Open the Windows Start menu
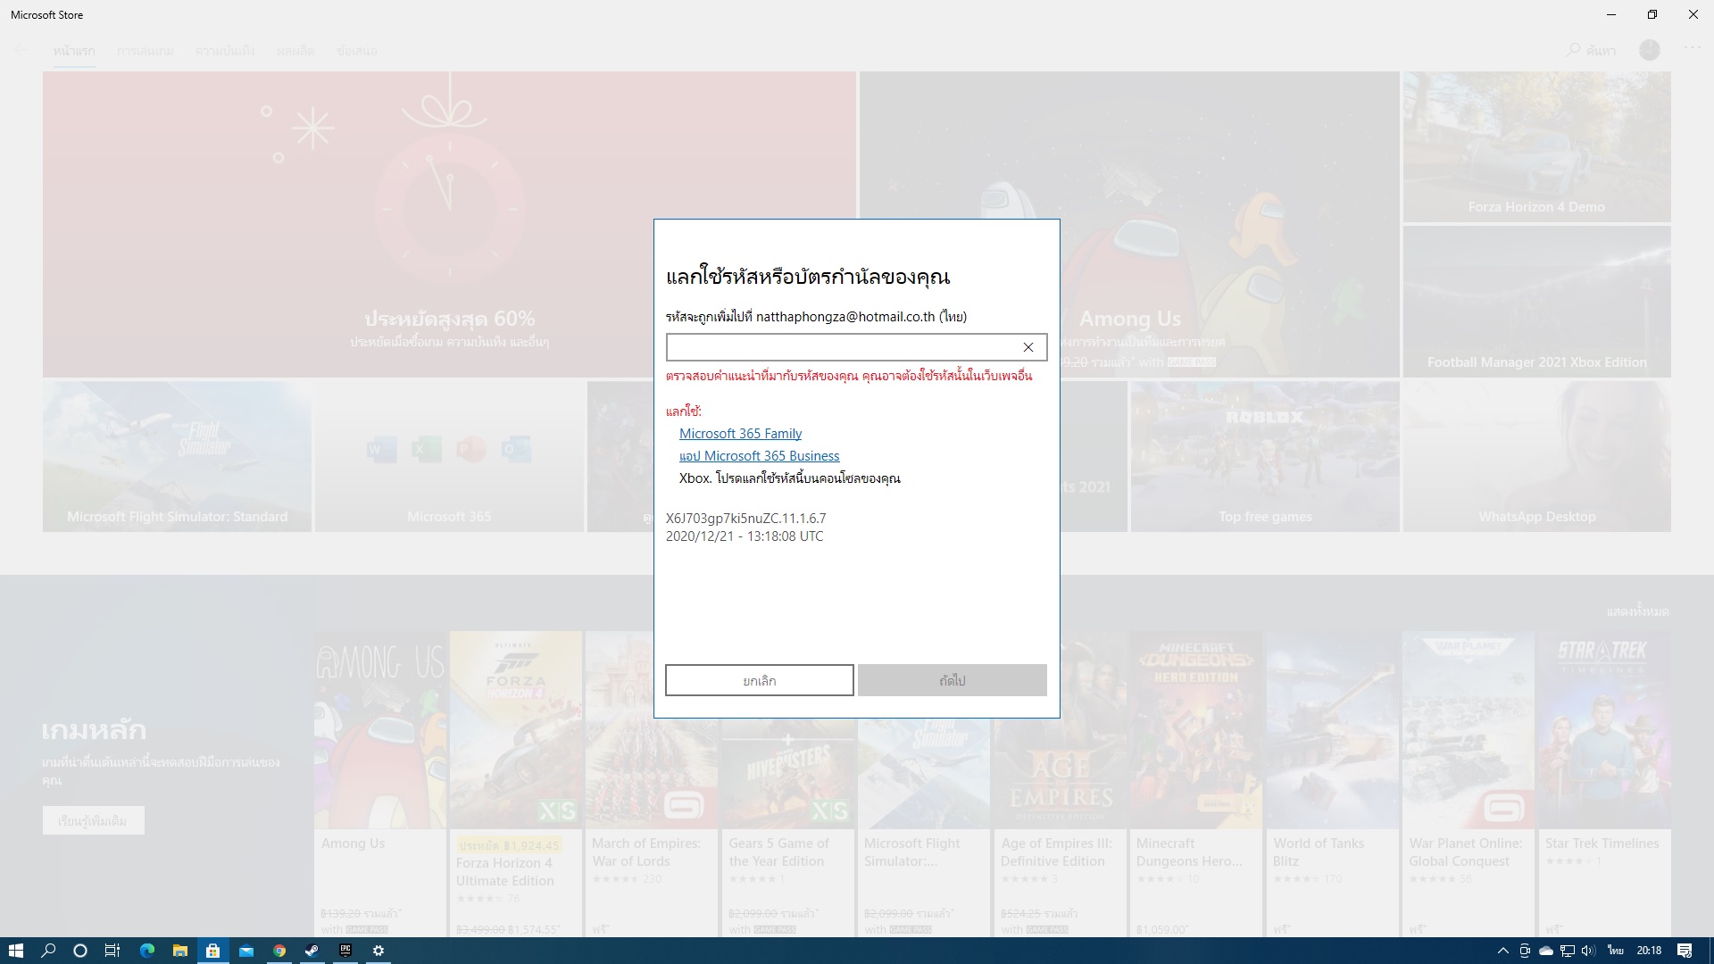Image resolution: width=1714 pixels, height=964 pixels. pos(16,951)
